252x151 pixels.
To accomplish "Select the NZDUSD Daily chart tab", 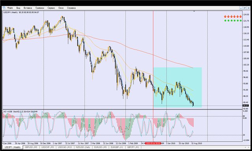I will click(x=83, y=147).
